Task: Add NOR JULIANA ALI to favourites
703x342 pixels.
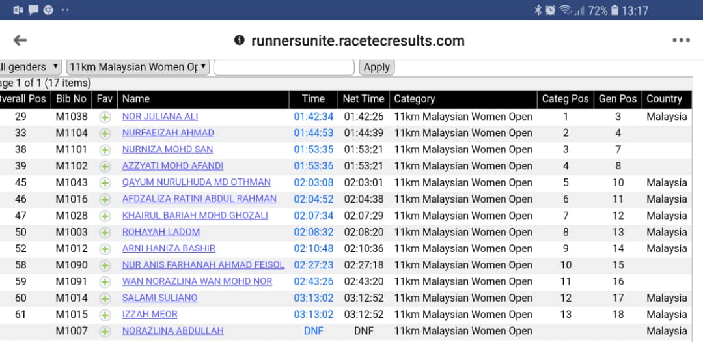Action: pyautogui.click(x=105, y=117)
